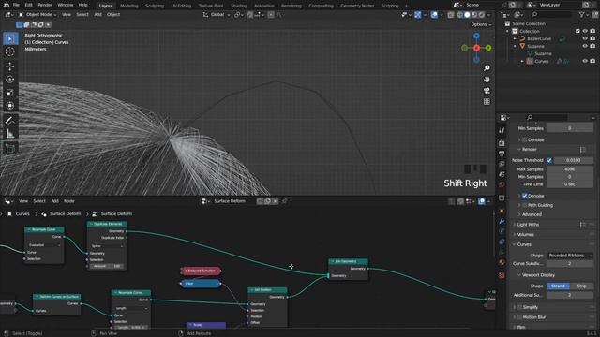The height and width of the screenshot is (337, 600).
Task: Click the Join Geometry node header
Action: 348,261
